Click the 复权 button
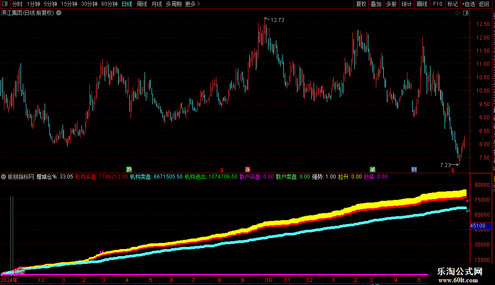Image resolution: width=495 pixels, height=285 pixels. 361,4
